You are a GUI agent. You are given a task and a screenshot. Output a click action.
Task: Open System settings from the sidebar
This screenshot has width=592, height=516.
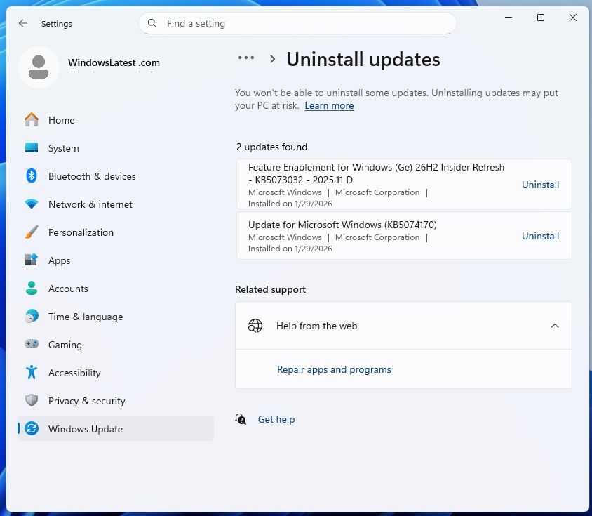[63, 148]
